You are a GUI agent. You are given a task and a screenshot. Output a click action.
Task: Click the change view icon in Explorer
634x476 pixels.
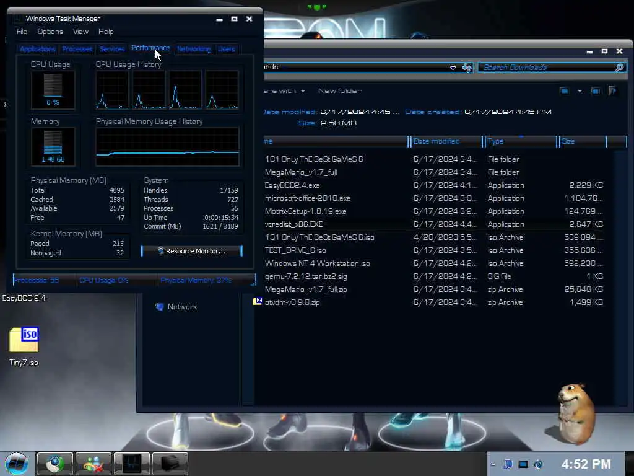pyautogui.click(x=564, y=91)
